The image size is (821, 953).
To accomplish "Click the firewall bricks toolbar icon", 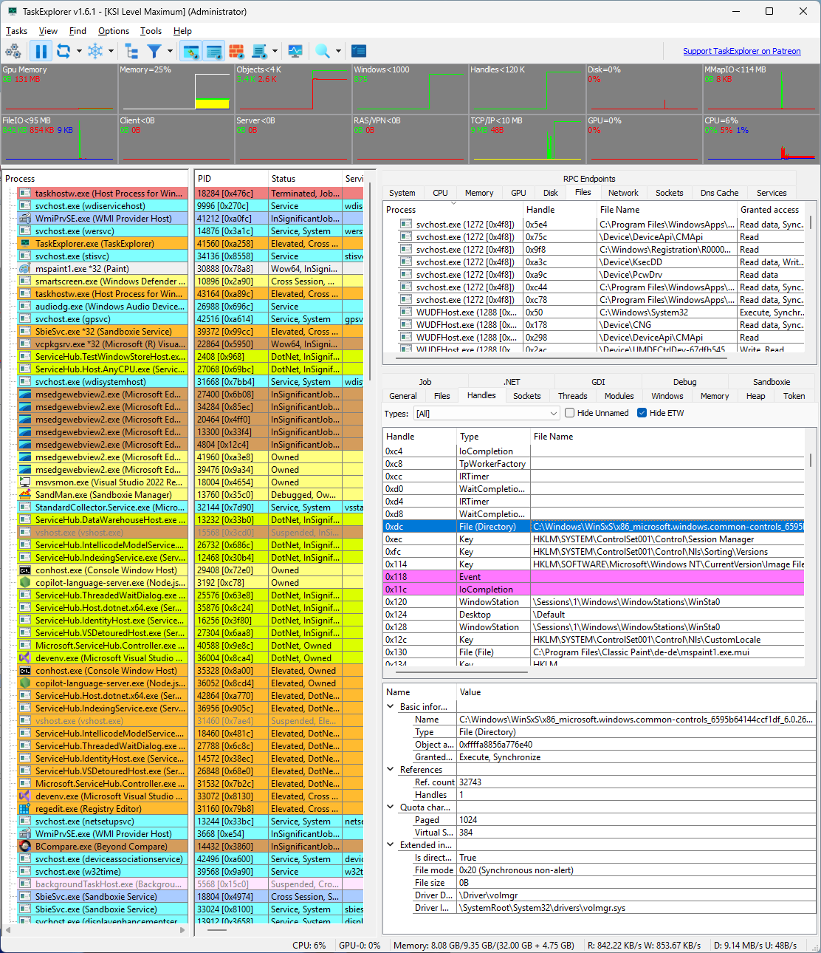I will [x=235, y=51].
